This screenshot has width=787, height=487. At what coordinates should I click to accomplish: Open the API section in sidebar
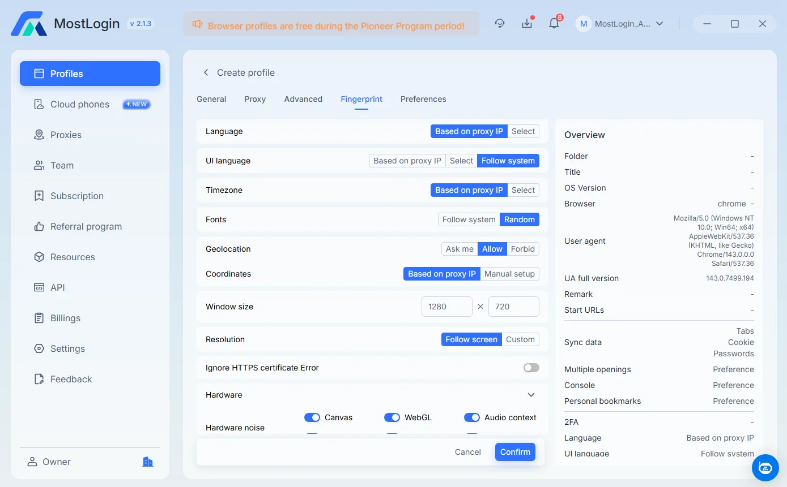click(57, 287)
